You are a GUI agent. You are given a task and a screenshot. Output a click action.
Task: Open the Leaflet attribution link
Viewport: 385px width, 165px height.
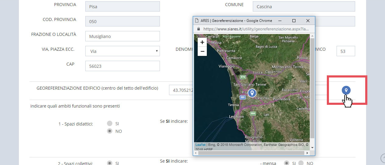click(x=200, y=145)
